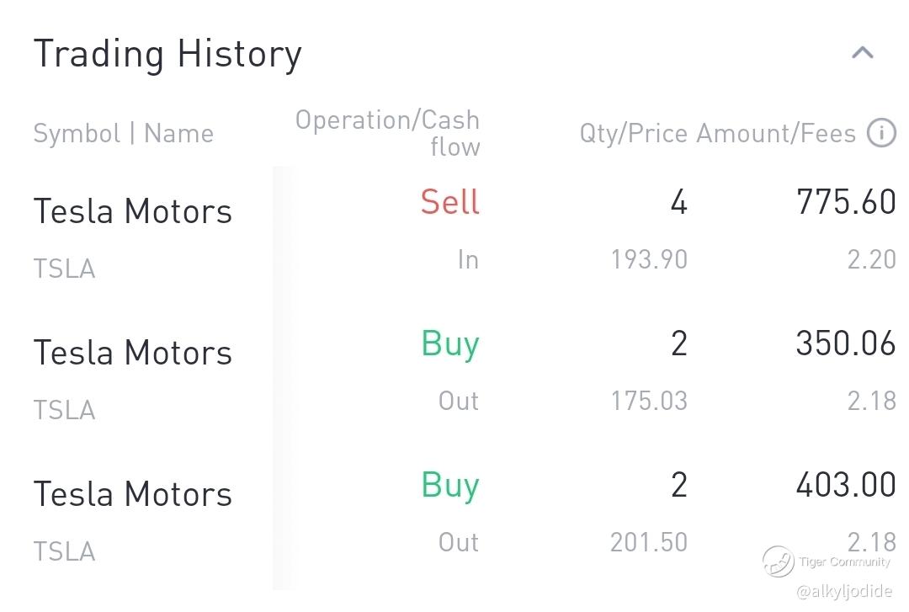Image resolution: width=909 pixels, height=612 pixels.
Task: Click the Symbol | Name column header
Action: (123, 133)
